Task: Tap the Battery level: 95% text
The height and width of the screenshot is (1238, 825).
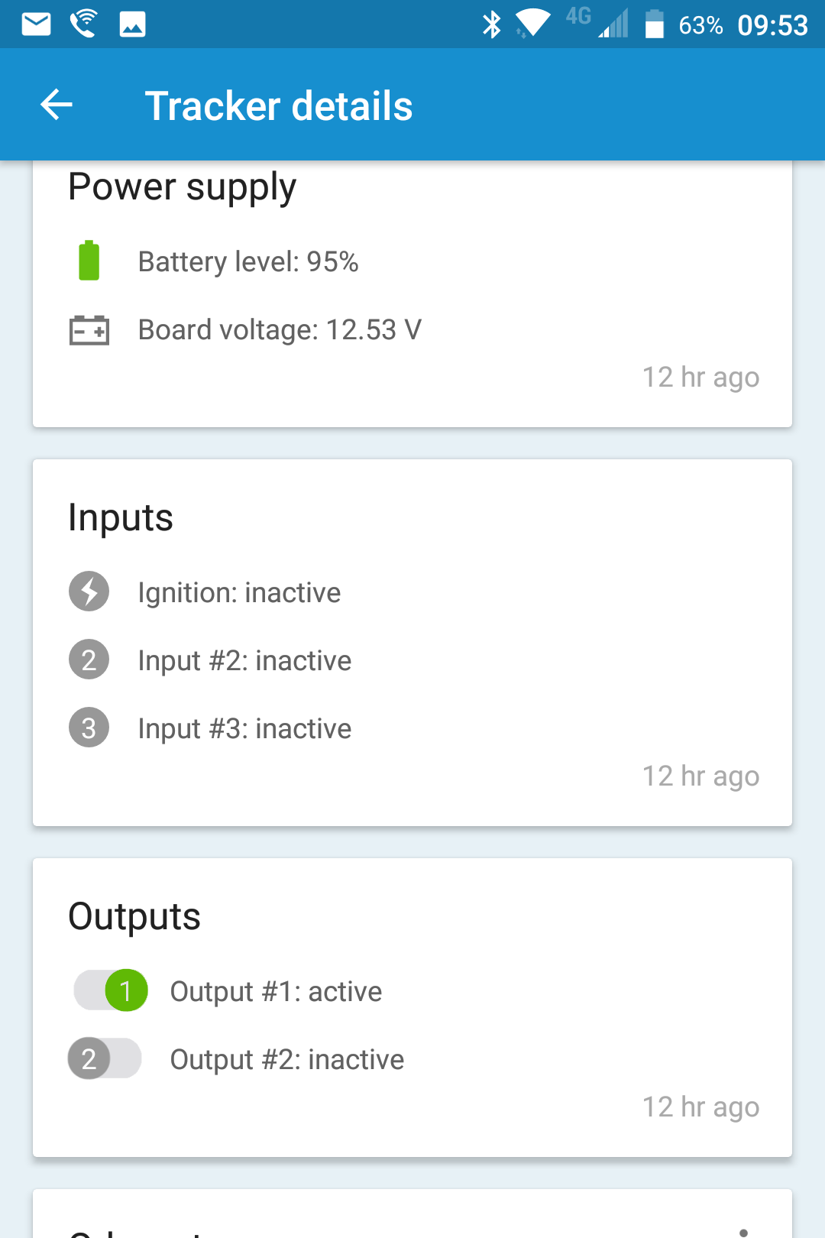Action: click(x=248, y=261)
